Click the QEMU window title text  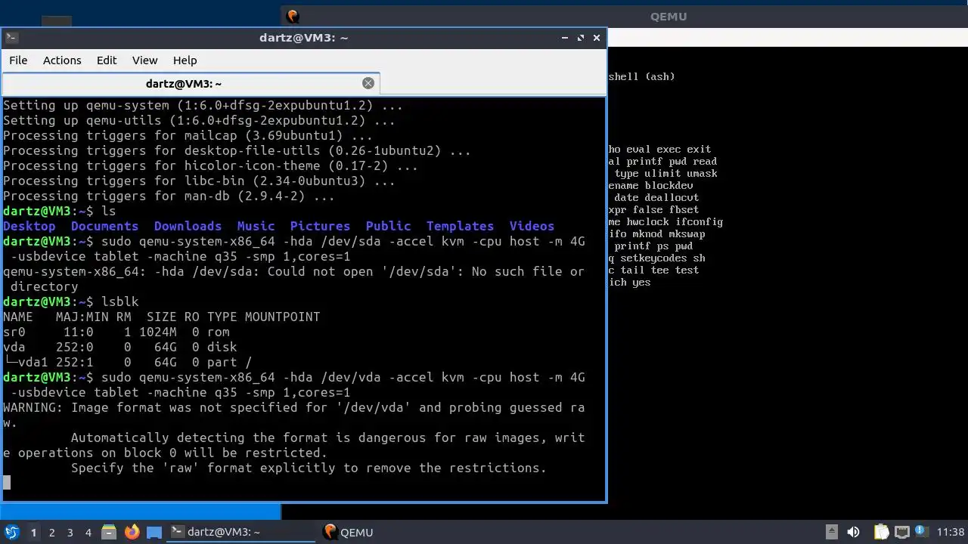click(669, 17)
